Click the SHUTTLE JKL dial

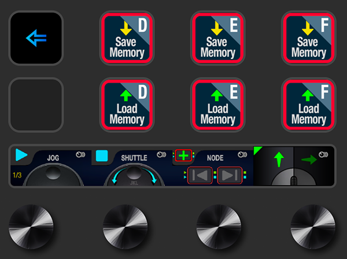(134, 175)
